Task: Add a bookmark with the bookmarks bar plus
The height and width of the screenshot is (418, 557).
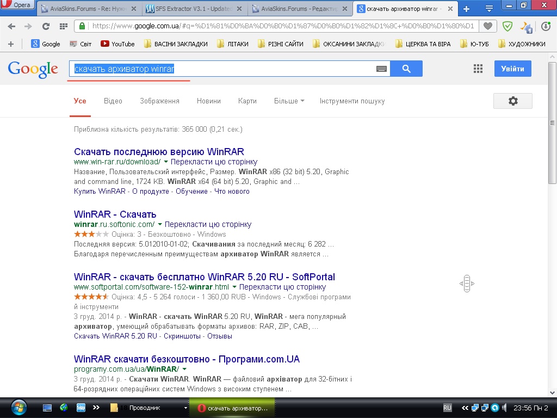Action: [11, 44]
